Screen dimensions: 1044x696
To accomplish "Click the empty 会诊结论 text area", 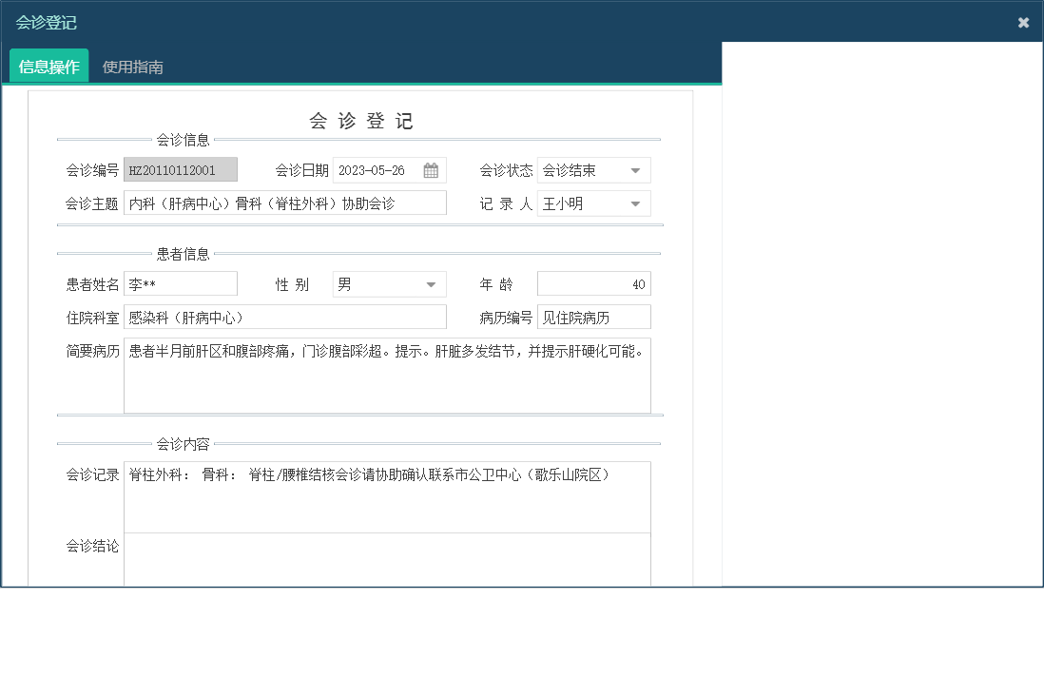I will click(390, 561).
